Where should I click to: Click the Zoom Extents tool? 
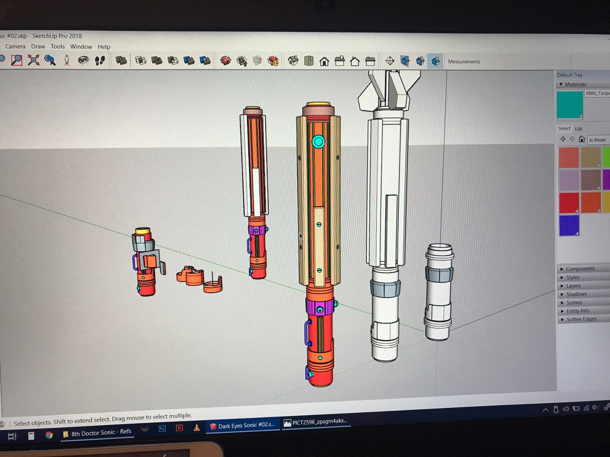point(33,60)
